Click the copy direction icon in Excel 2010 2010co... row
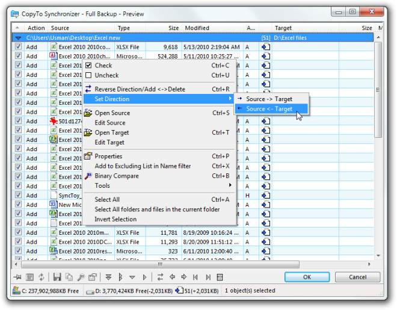 pos(266,47)
